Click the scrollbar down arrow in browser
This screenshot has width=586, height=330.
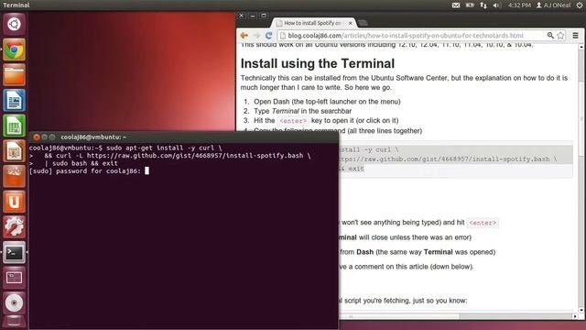click(x=581, y=310)
